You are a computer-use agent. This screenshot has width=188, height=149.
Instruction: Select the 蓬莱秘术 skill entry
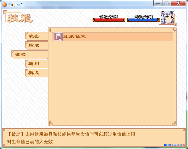pos(112,37)
